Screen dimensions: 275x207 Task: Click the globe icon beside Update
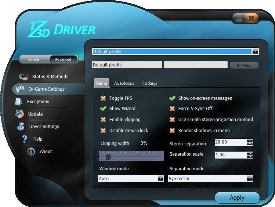[x=19, y=114]
